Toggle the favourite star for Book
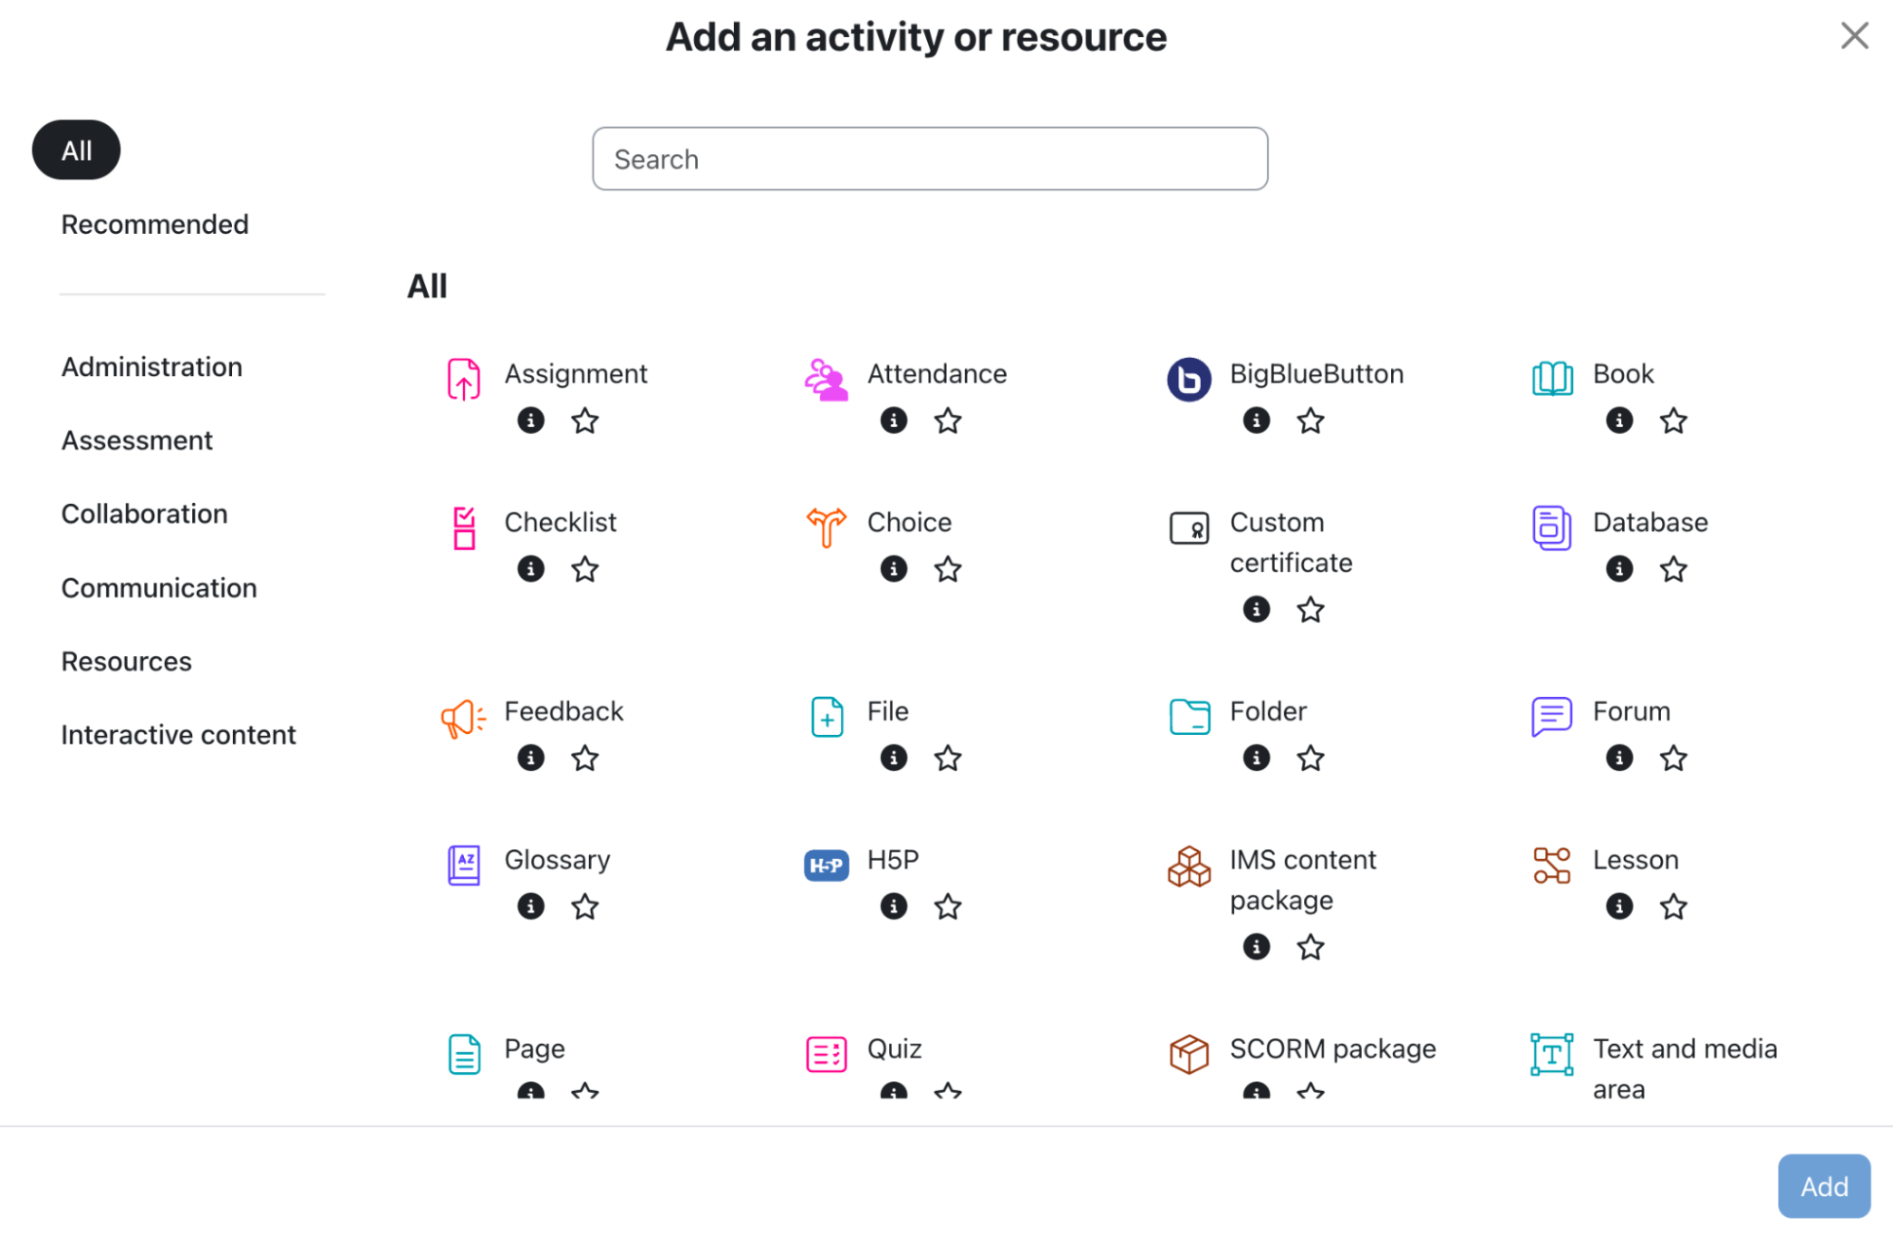The width and height of the screenshot is (1893, 1234). (1672, 420)
